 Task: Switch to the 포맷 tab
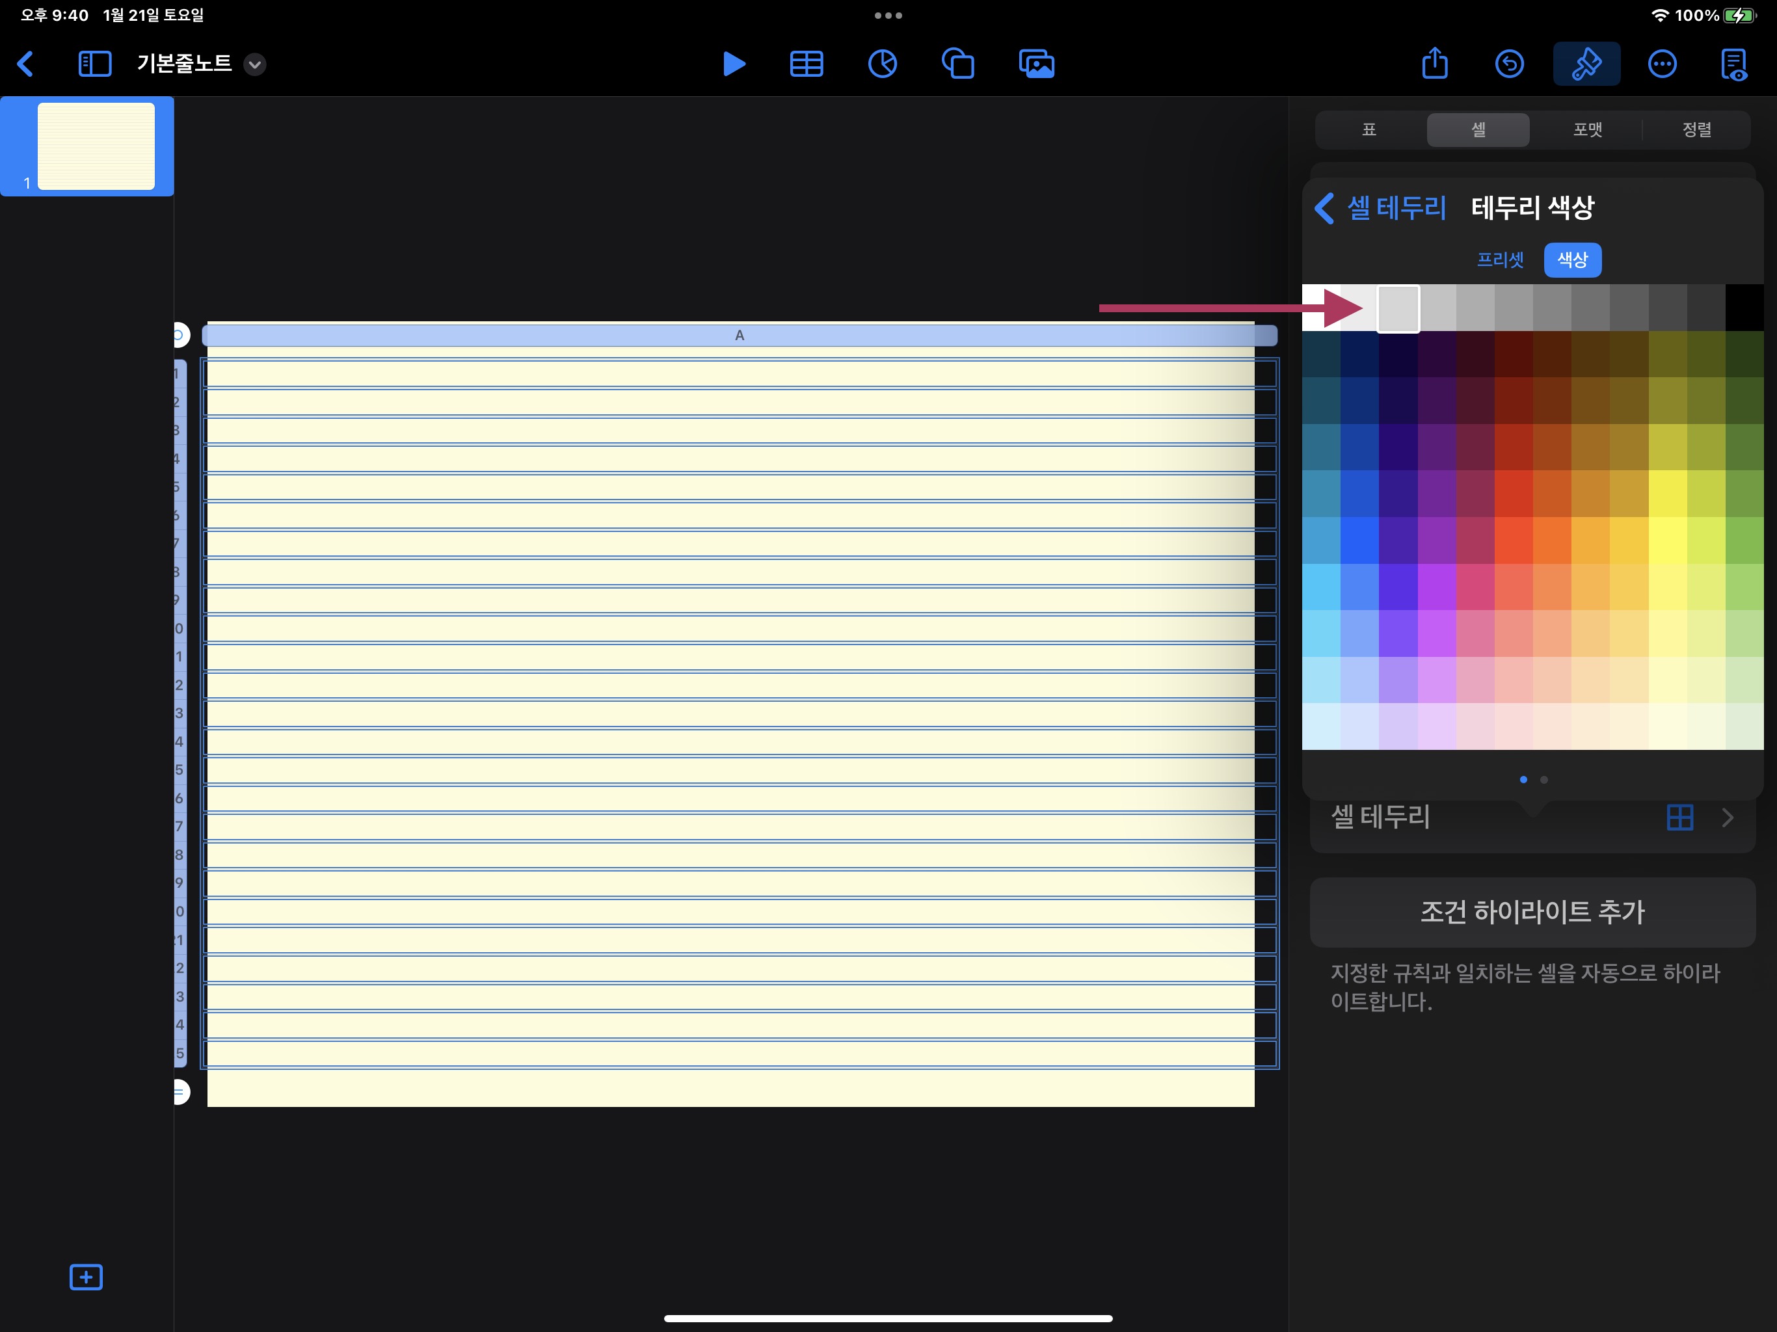pyautogui.click(x=1588, y=129)
